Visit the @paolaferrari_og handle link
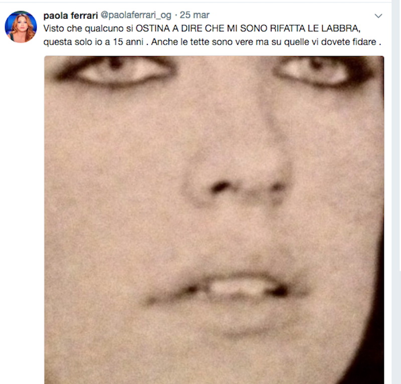This screenshot has height=384, width=401. click(136, 15)
